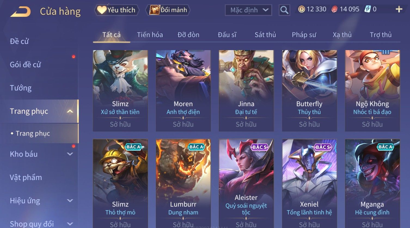Expand the Kho báu sidebar section
Screen dimensions: 410x228
click(x=70, y=154)
